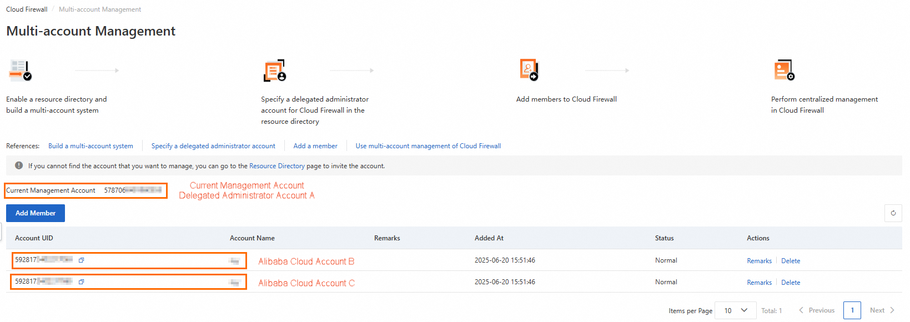The image size is (910, 322).
Task: Copy the first account UID
Action: coord(82,260)
